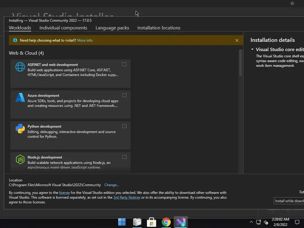Open Google Chrome from the taskbar
Screen dimensions: 304x228
tap(166, 222)
